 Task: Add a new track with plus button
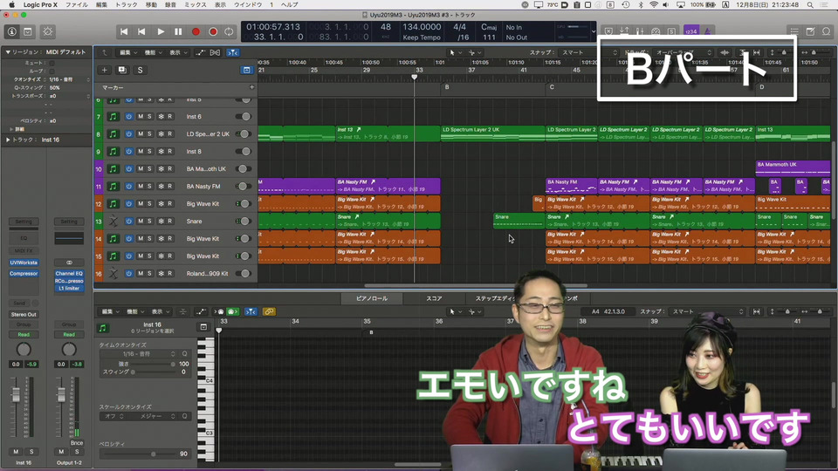(x=104, y=70)
